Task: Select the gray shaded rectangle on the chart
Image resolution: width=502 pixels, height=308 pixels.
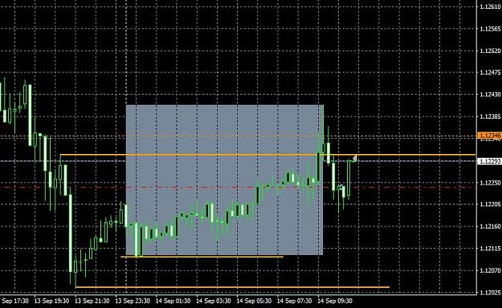Action: 224,180
